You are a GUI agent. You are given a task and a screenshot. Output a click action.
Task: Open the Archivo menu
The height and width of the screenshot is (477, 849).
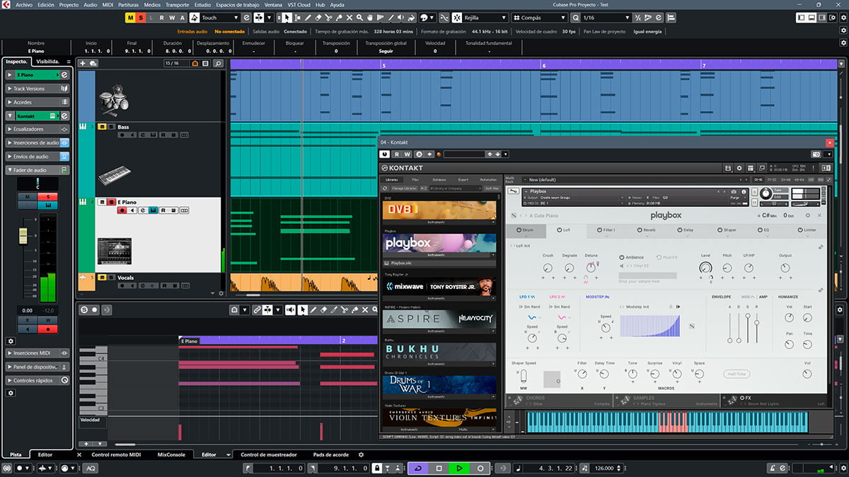point(24,4)
